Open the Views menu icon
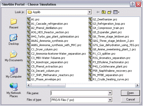This screenshot has width=143, height=106. click(116, 12)
